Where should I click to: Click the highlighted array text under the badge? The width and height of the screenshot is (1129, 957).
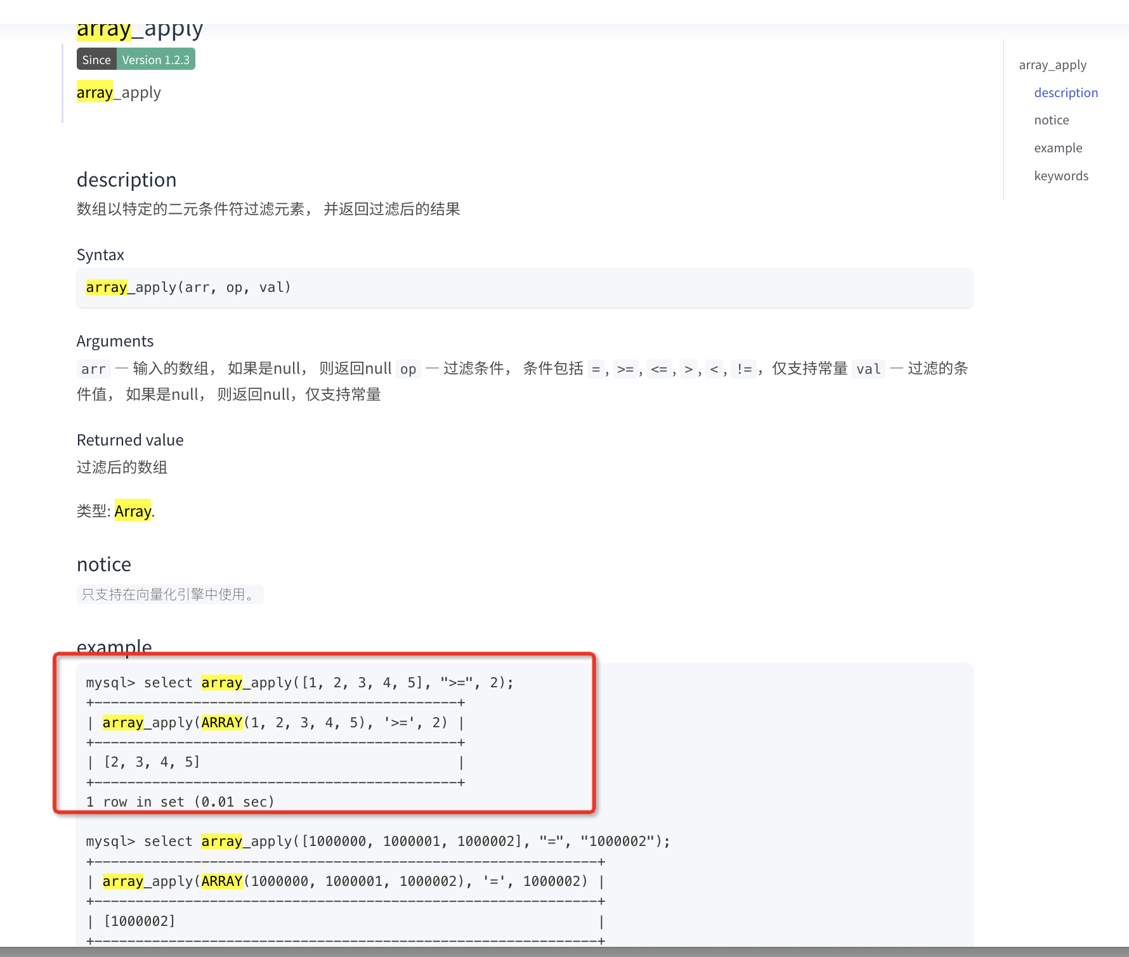coord(95,92)
